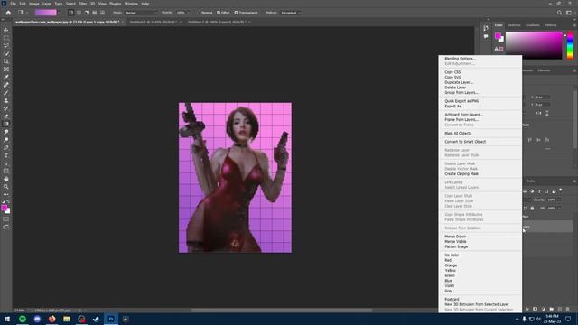Open the workspace switcher icon at top right

point(569,13)
